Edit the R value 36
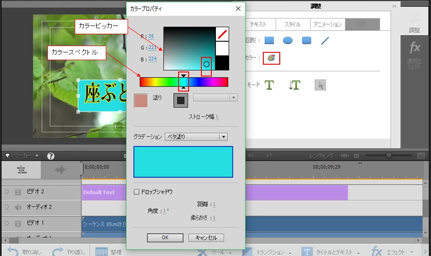 151,36
